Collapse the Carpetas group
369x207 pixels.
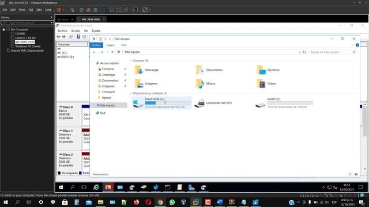pyautogui.click(x=131, y=60)
